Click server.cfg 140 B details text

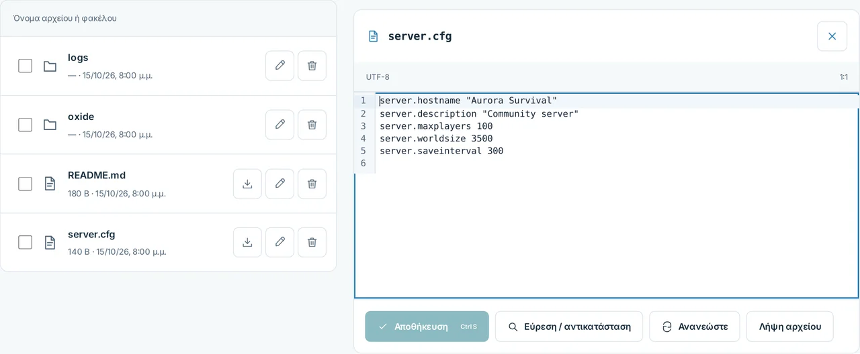117,252
